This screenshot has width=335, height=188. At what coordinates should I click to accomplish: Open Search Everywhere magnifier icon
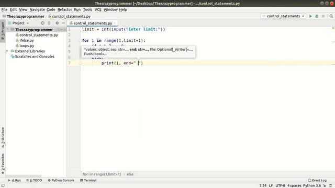(331, 16)
